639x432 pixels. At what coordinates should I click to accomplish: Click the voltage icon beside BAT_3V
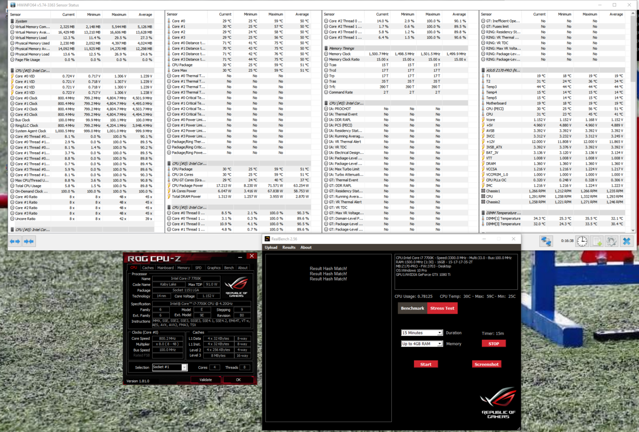[x=483, y=153]
